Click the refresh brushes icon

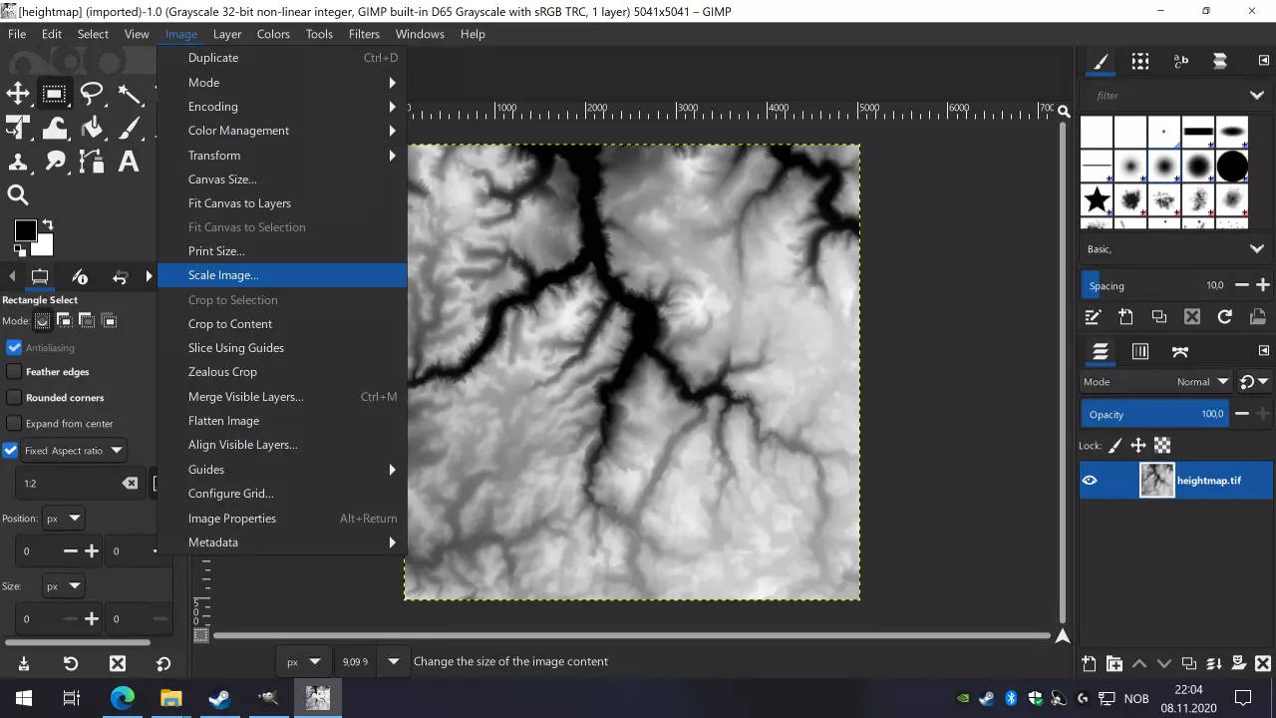1225,317
